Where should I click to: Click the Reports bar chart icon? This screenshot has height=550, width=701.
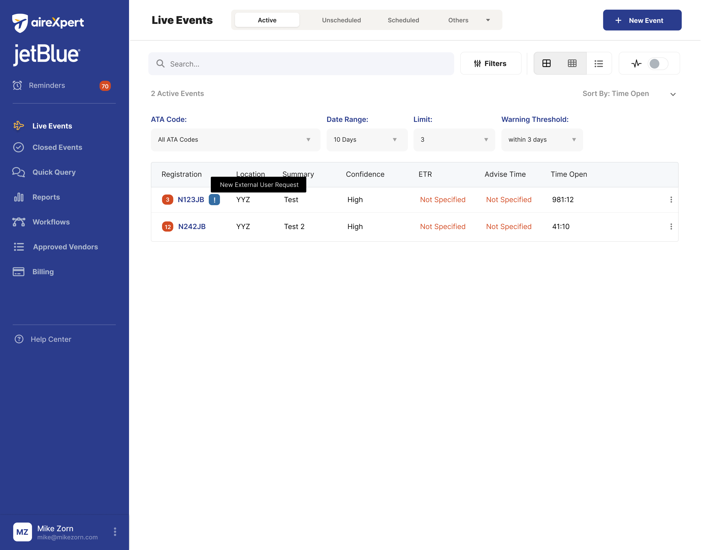(x=19, y=197)
